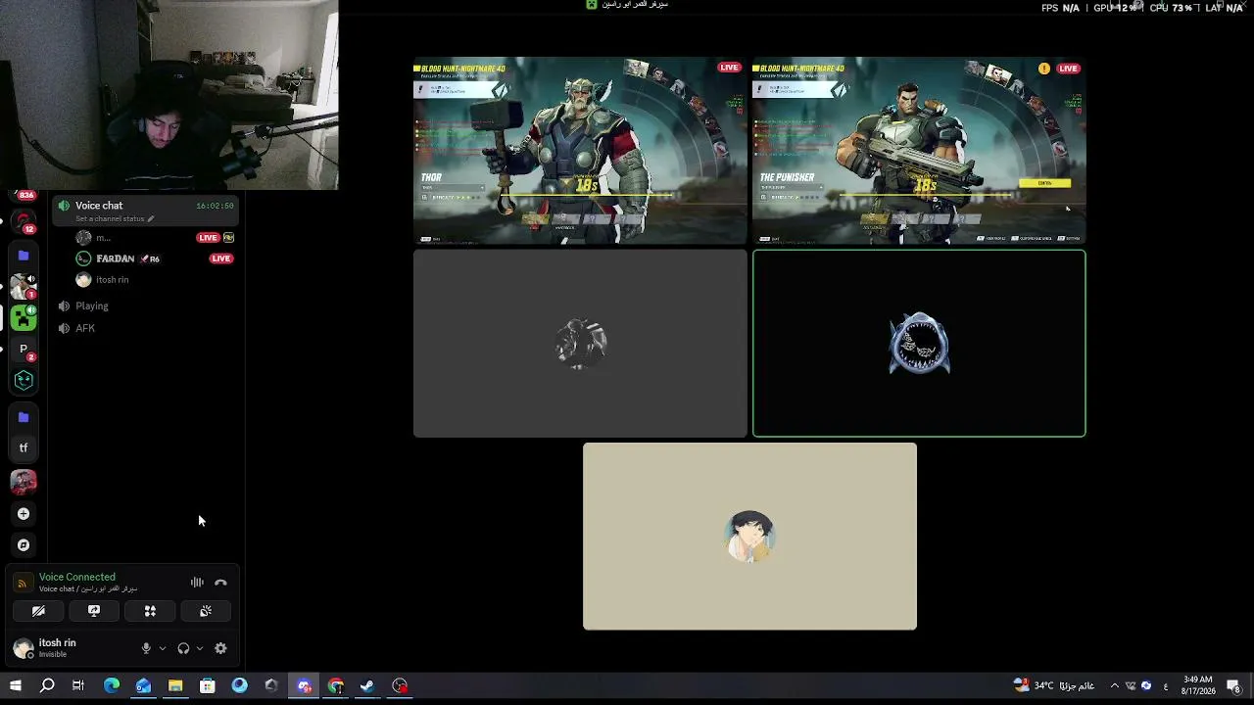1254x705 pixels.
Task: Open Steam from taskbar
Action: click(367, 686)
